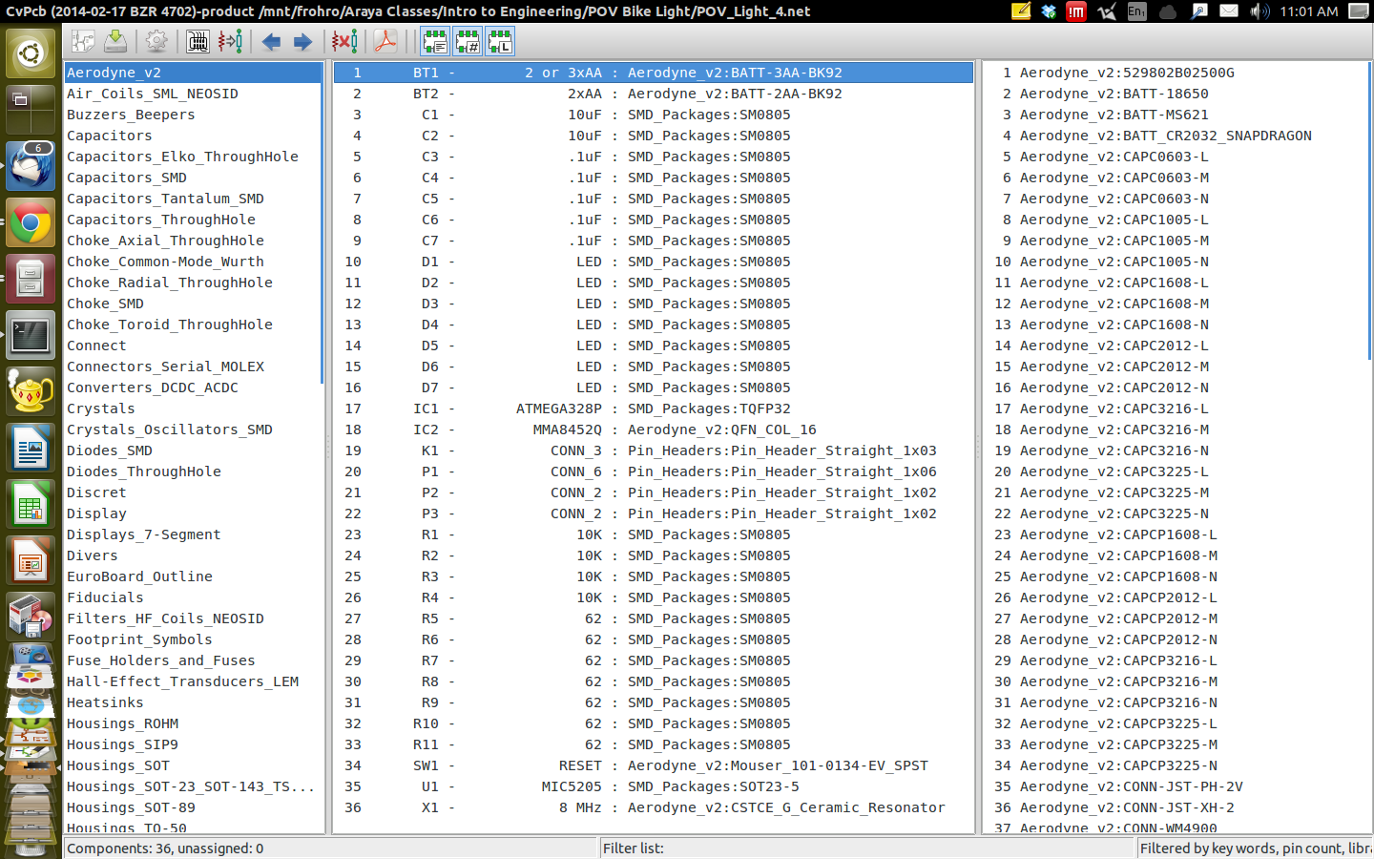Viewport: 1374px width, 859px height.
Task: Go to previous unassigned component arrow
Action: pos(271,42)
